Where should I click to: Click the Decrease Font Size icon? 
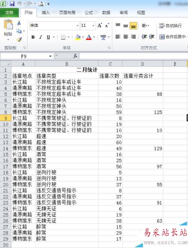click(x=107, y=25)
